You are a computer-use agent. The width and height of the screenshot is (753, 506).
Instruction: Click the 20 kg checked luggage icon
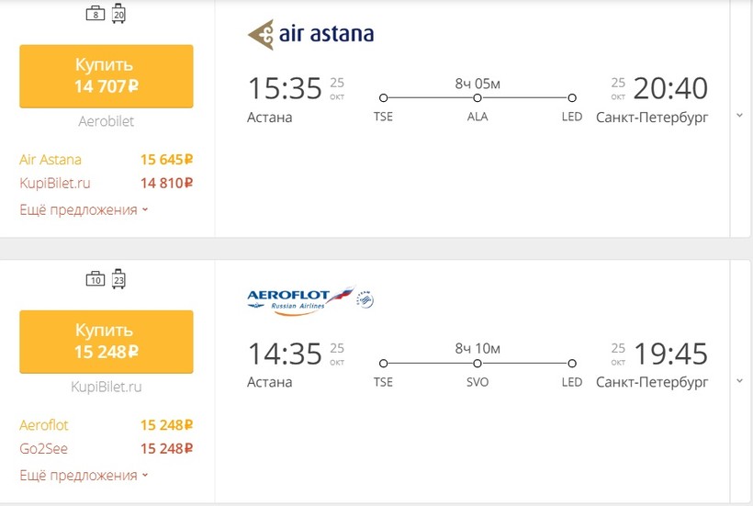click(119, 14)
